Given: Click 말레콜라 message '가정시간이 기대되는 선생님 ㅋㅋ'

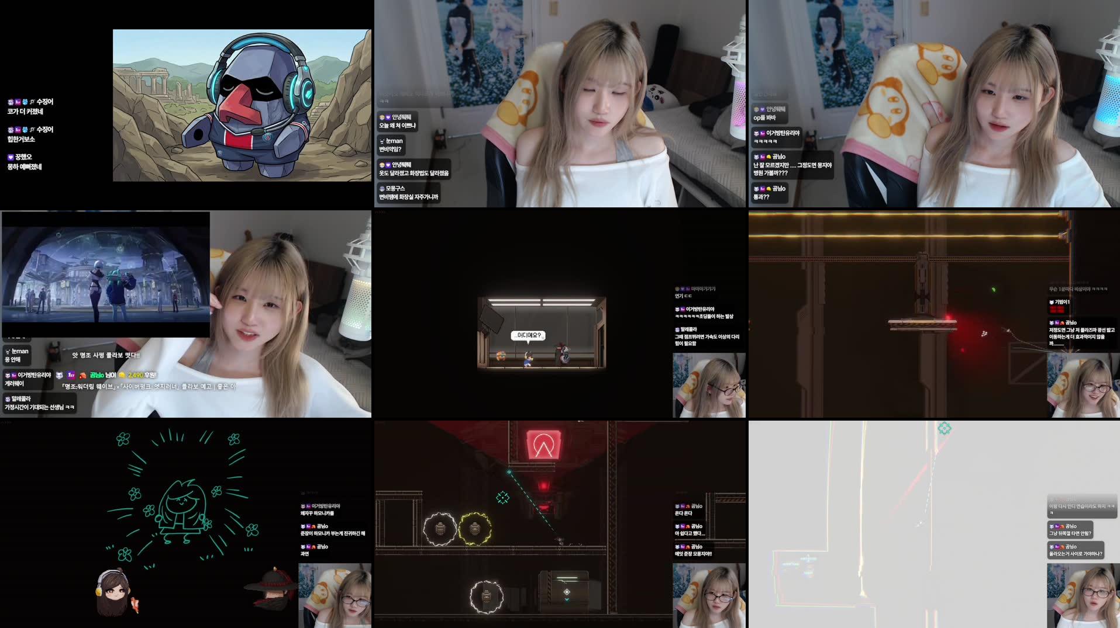Looking at the screenshot, I should tap(40, 407).
